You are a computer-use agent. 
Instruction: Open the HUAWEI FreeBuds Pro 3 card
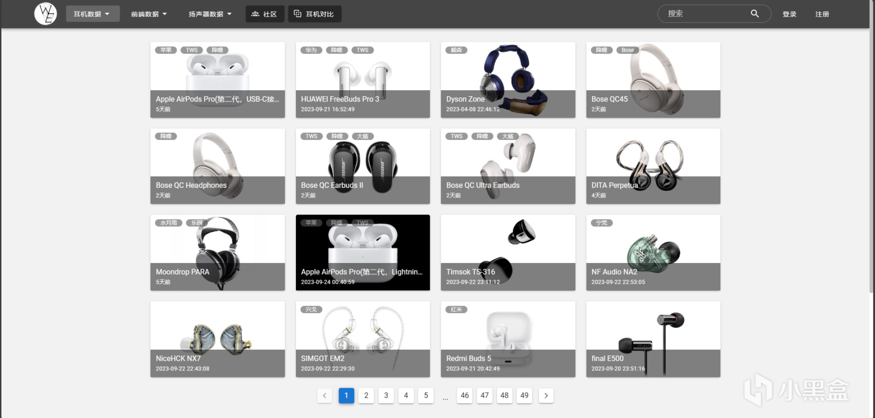point(363,80)
